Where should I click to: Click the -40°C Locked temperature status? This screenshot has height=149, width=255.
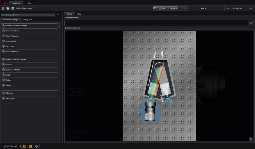point(12,146)
